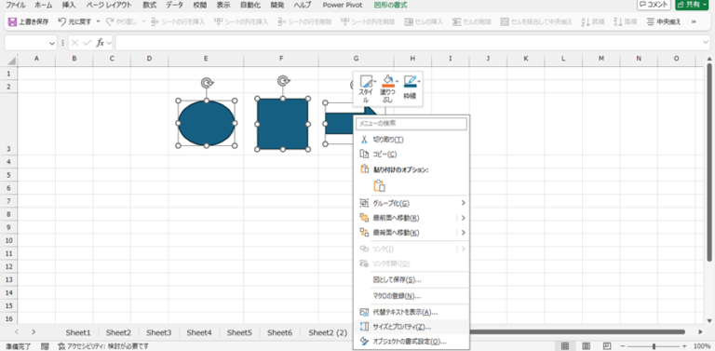
Task: Click the メニューの検索 search field
Action: click(x=411, y=124)
